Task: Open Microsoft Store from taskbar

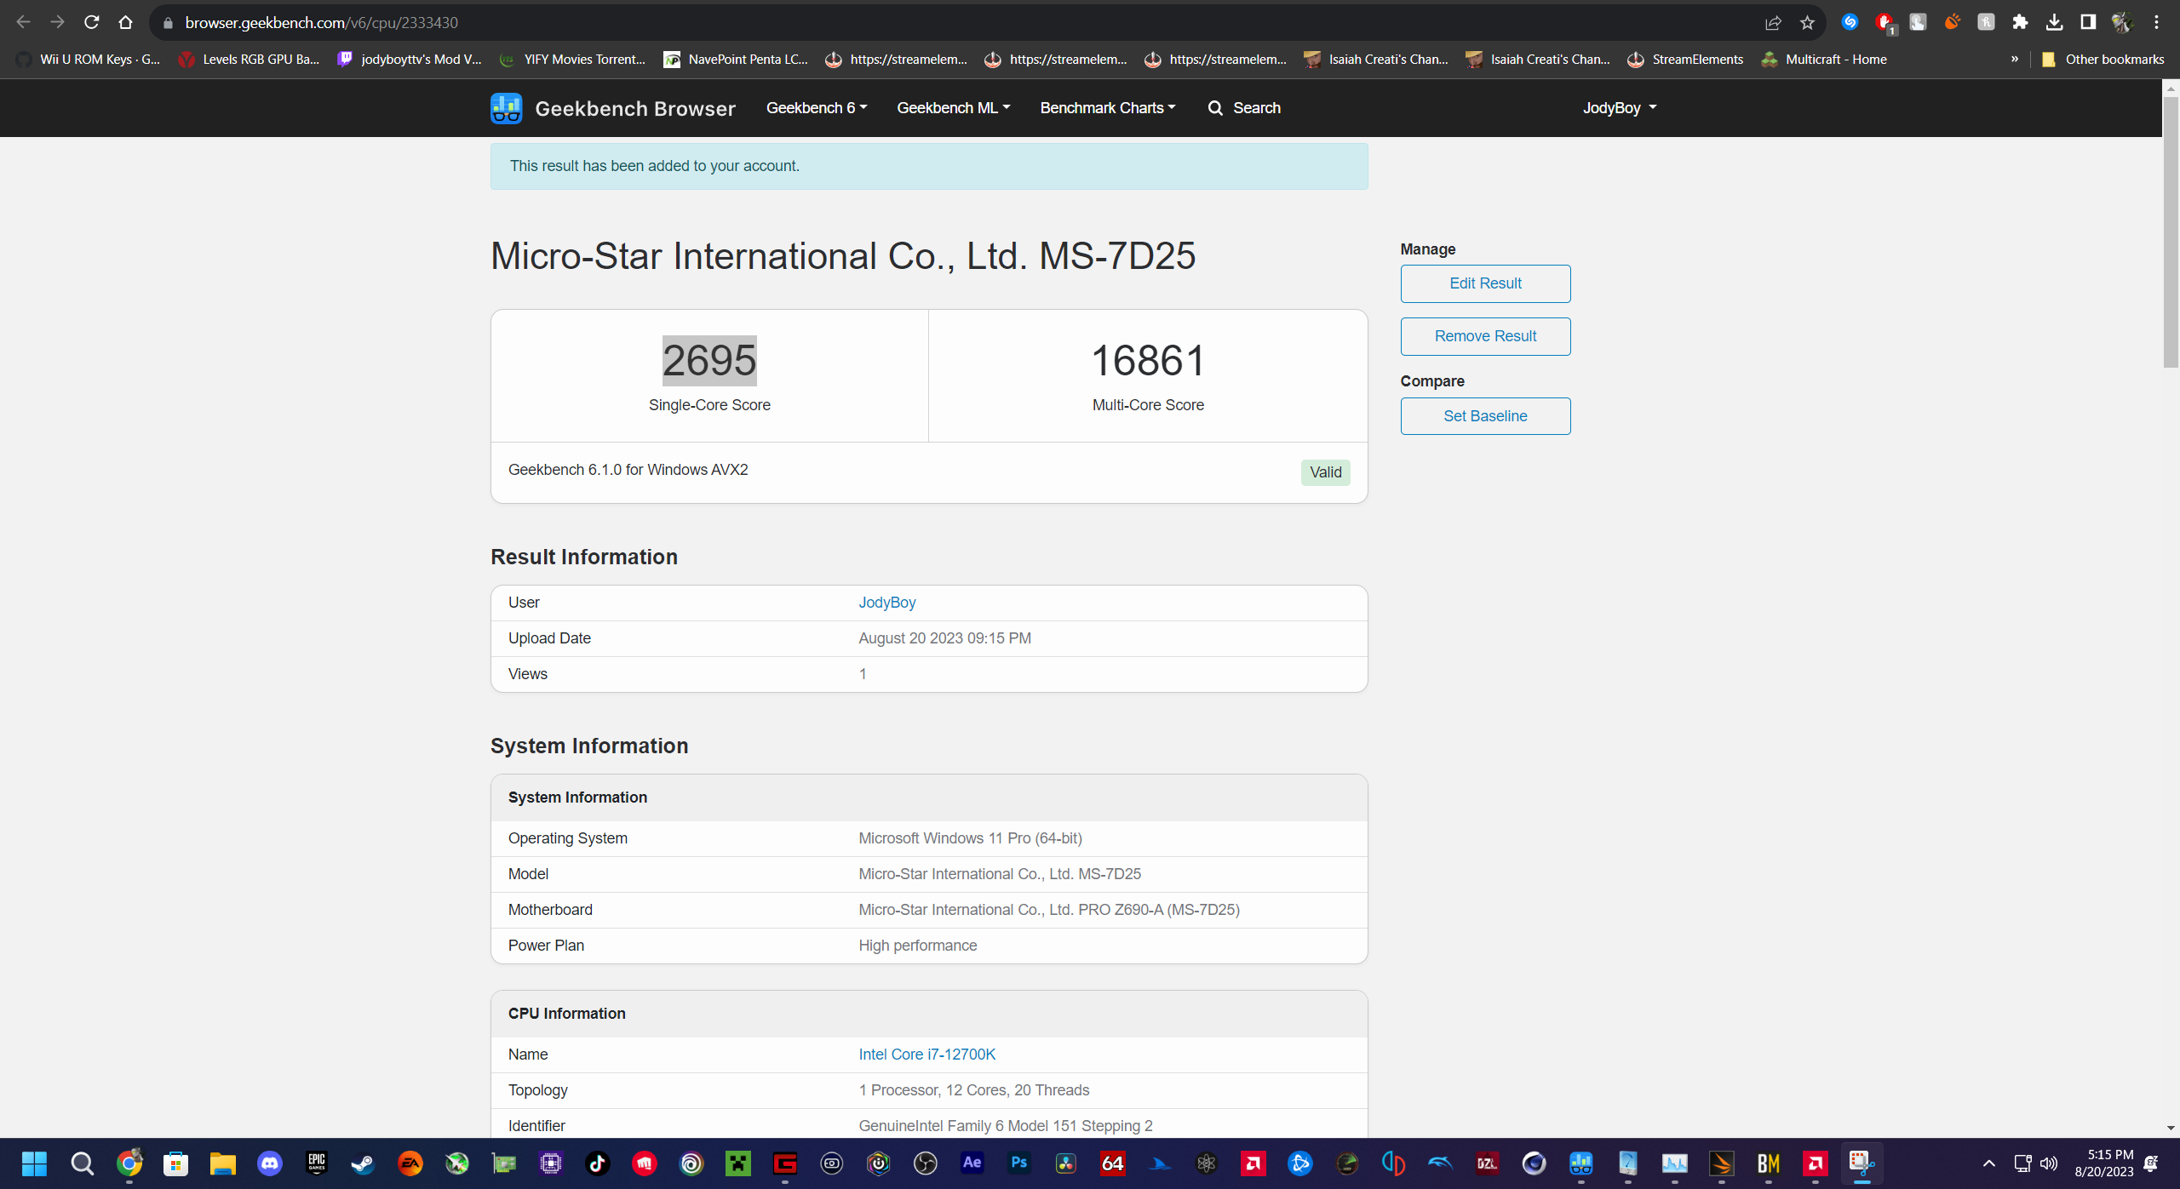Action: [x=176, y=1163]
